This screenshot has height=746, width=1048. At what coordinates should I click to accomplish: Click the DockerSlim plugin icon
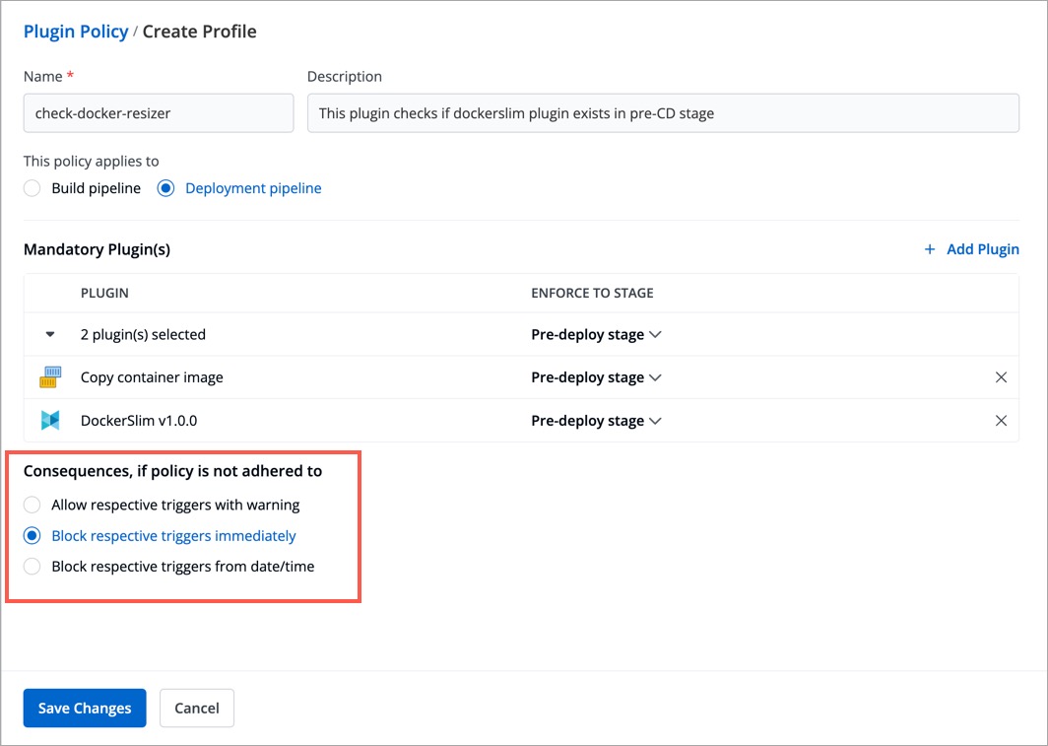(50, 421)
